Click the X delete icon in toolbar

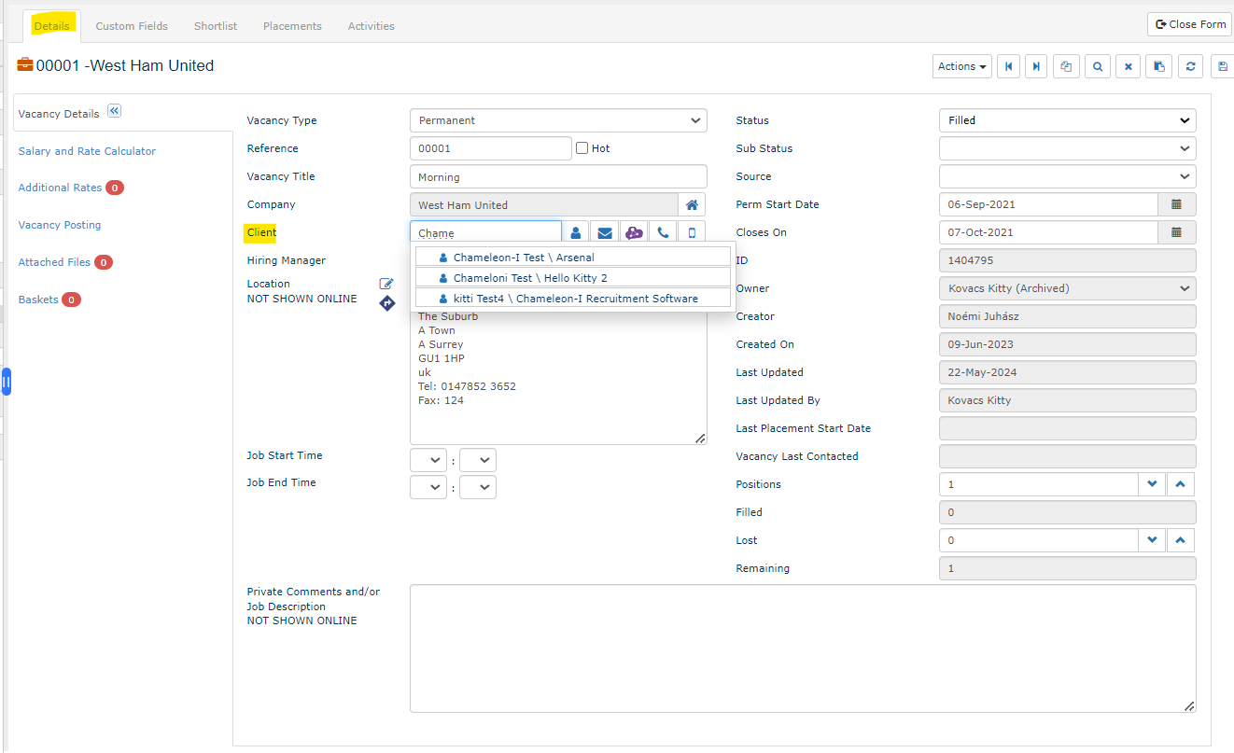(x=1128, y=66)
